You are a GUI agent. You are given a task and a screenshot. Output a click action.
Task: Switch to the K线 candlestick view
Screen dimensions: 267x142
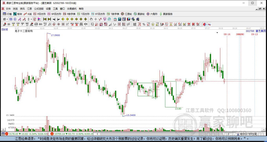pos(28,14)
